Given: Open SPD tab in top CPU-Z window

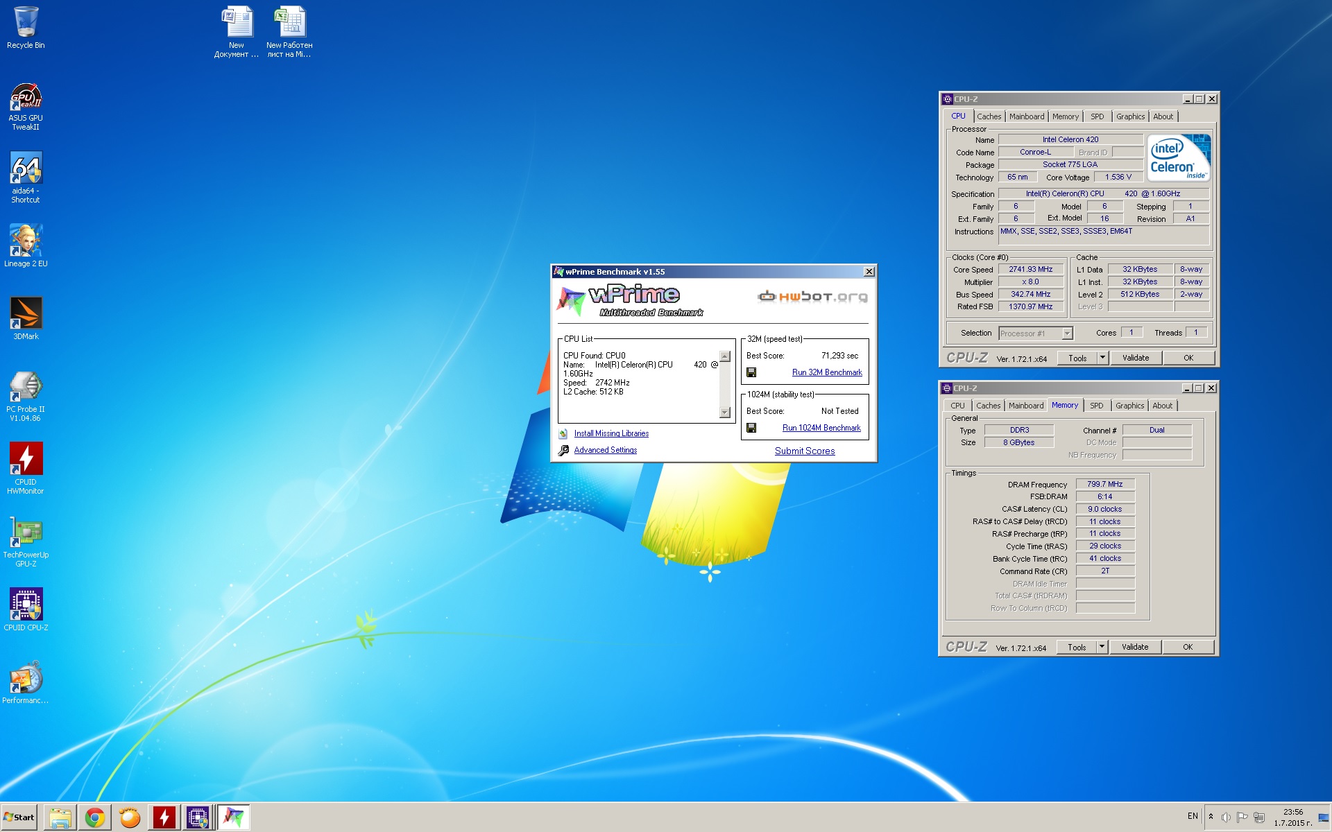Looking at the screenshot, I should pyautogui.click(x=1097, y=116).
